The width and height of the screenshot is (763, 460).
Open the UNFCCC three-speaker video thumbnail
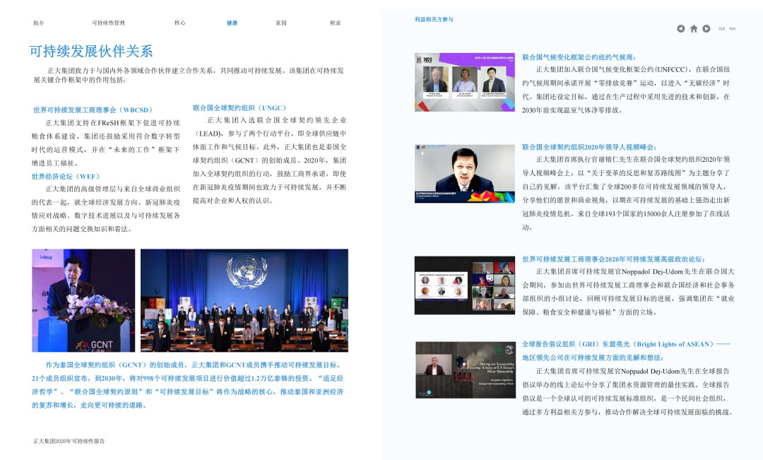coord(464,82)
